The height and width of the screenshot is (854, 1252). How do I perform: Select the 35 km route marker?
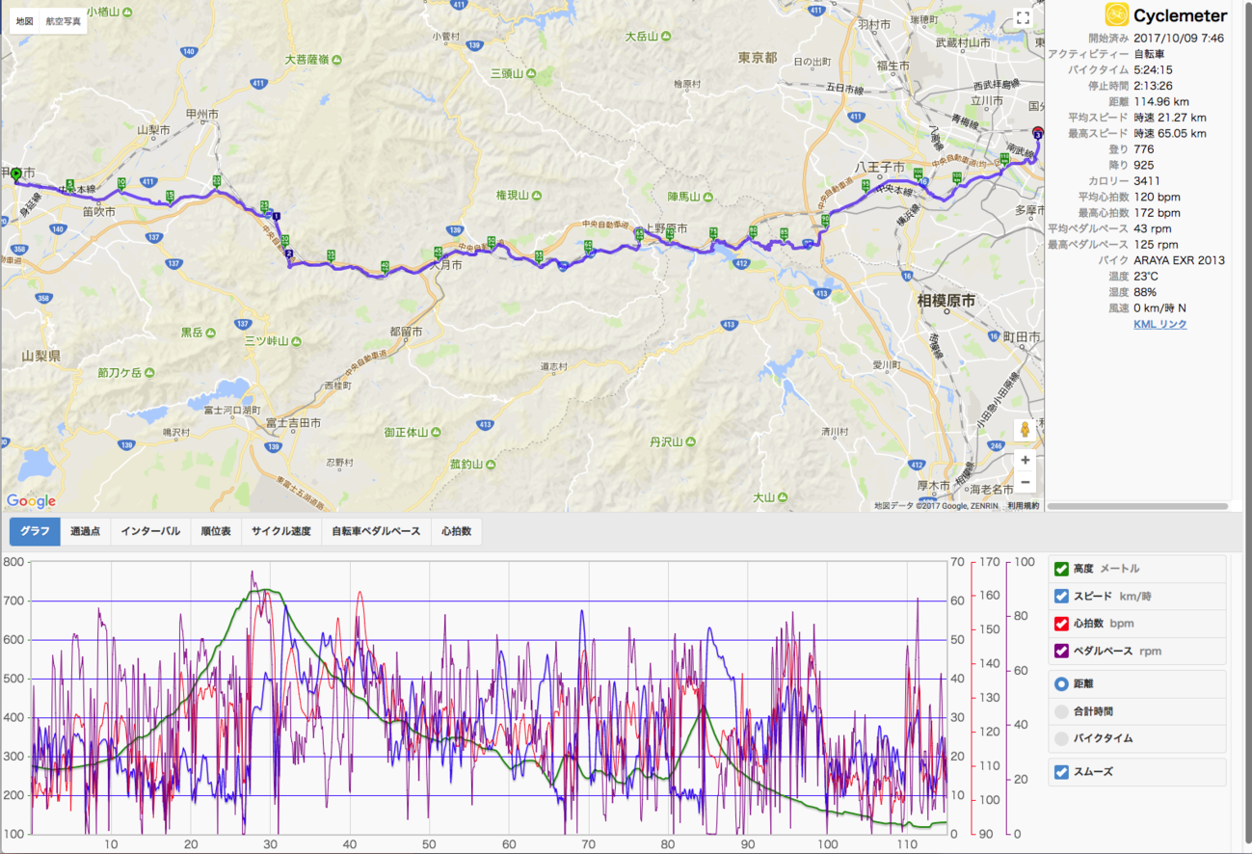[x=331, y=254]
